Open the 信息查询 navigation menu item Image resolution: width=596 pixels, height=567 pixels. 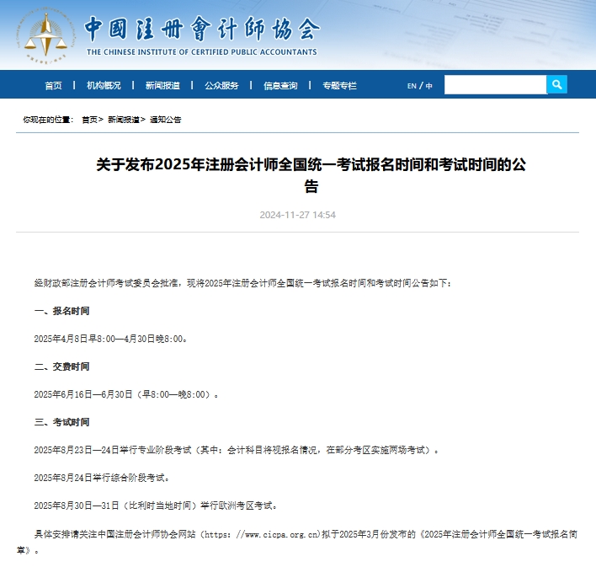(280, 86)
